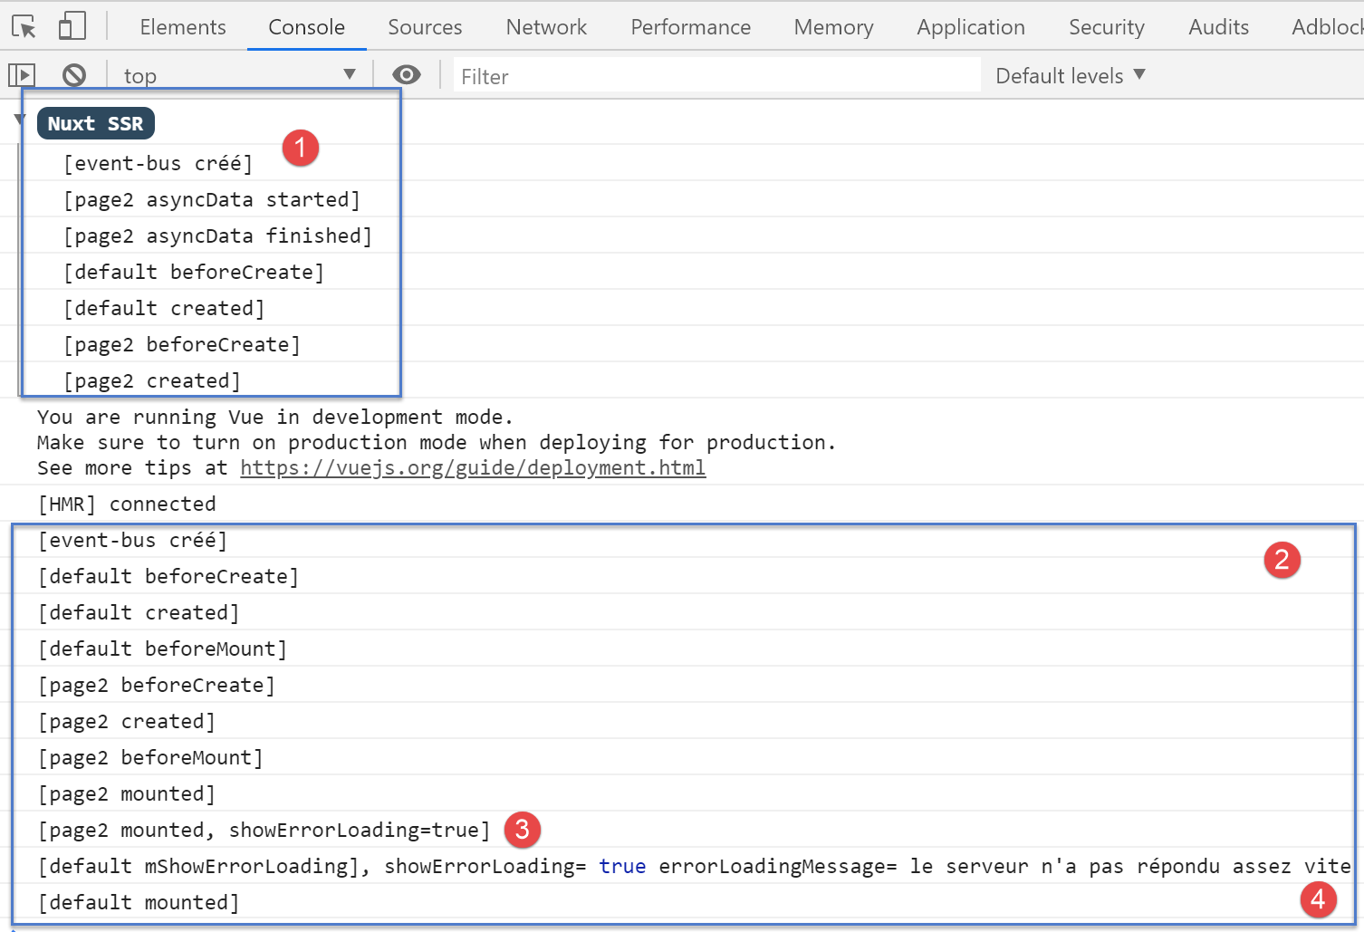Image resolution: width=1364 pixels, height=932 pixels.
Task: Select the Memory tab
Action: (833, 27)
